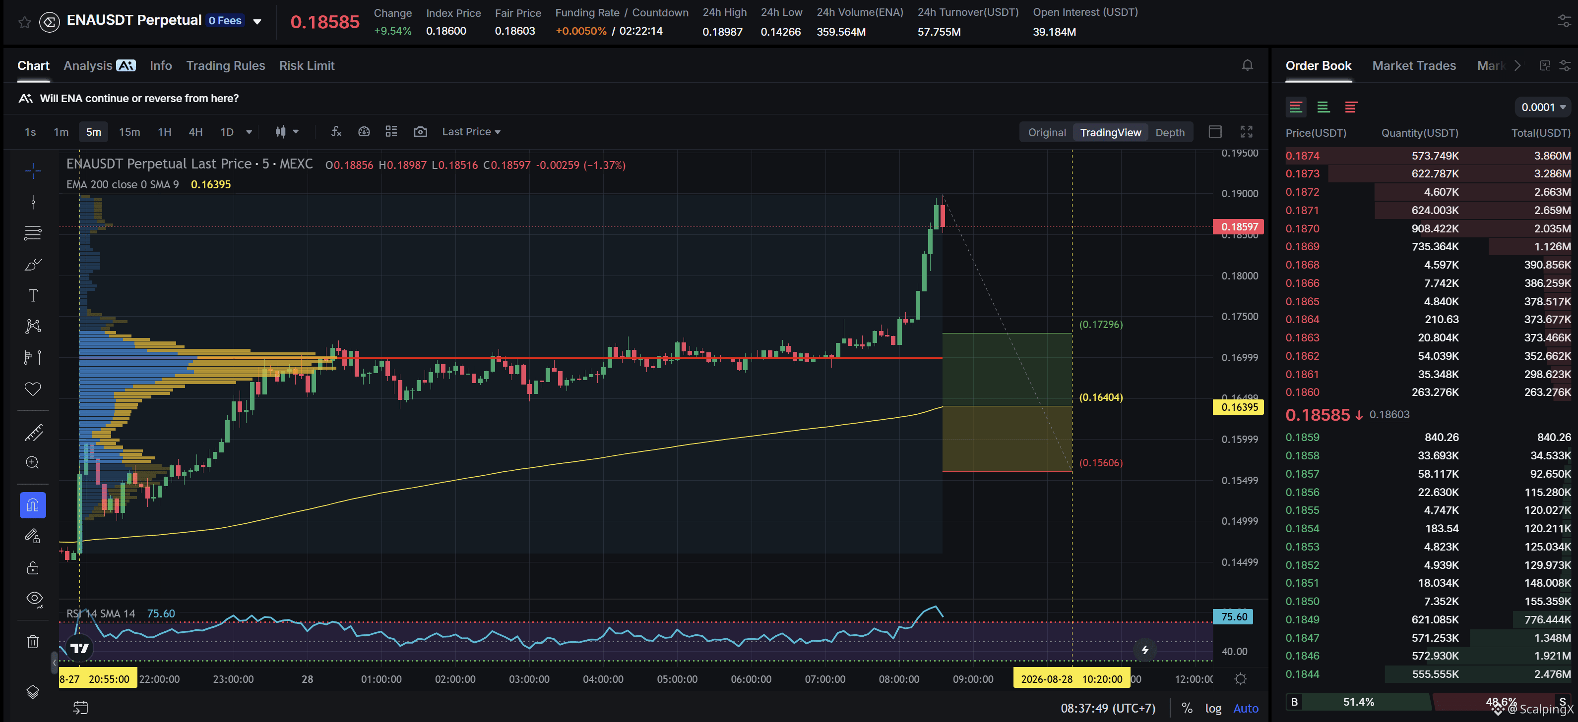Expand the ENAUSDT Perpetual pair selector
1578x722 pixels.
pyautogui.click(x=257, y=21)
